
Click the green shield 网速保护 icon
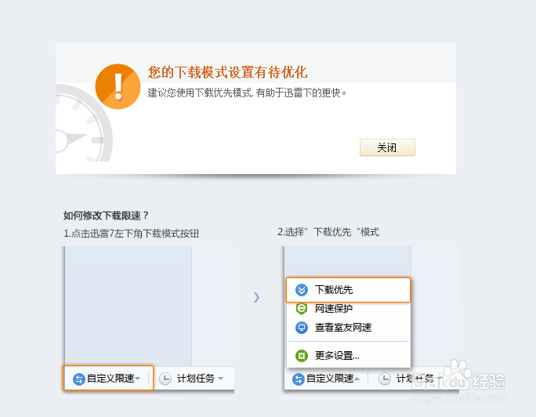point(302,309)
